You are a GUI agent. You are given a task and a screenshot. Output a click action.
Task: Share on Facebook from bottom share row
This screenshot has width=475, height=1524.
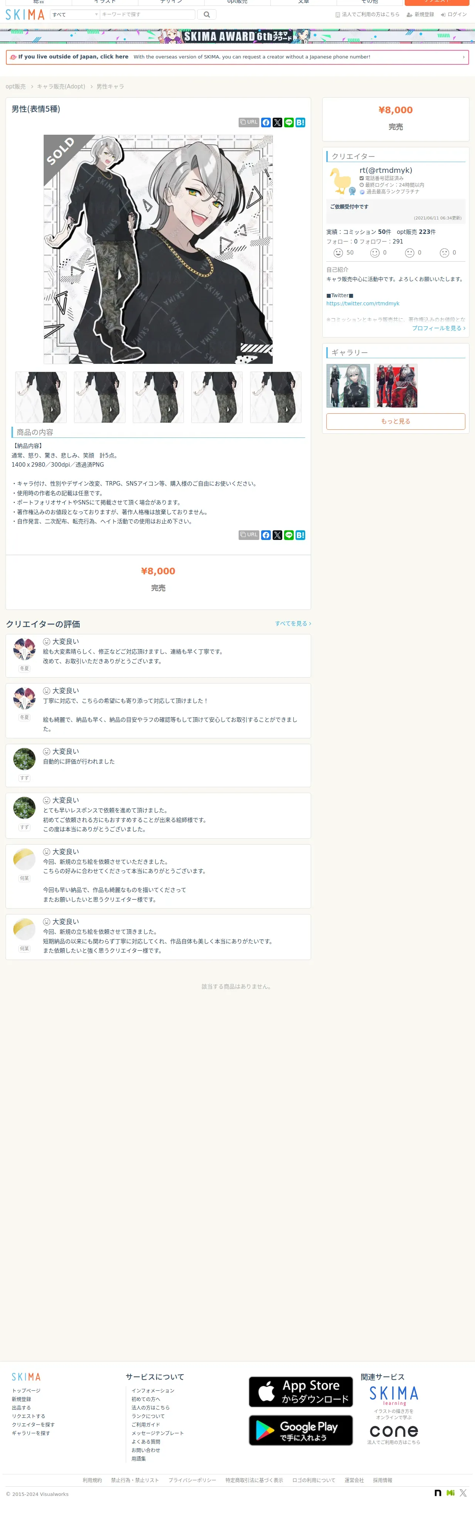266,535
